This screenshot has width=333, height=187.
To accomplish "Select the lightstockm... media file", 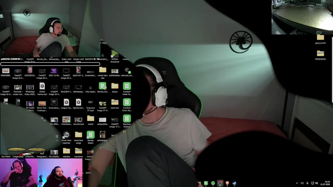I will coord(78,104).
